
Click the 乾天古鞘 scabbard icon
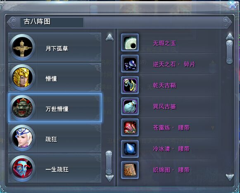coord(130,85)
